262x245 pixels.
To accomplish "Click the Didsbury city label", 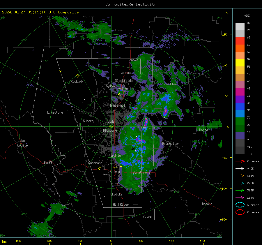I will [x=110, y=130].
